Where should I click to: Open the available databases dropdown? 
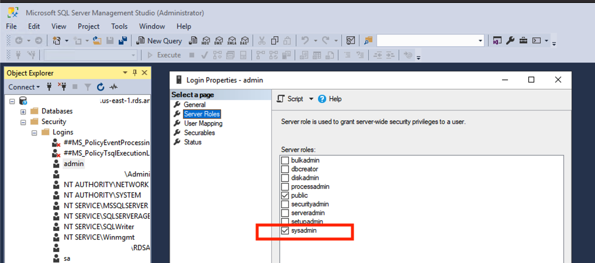pos(133,56)
